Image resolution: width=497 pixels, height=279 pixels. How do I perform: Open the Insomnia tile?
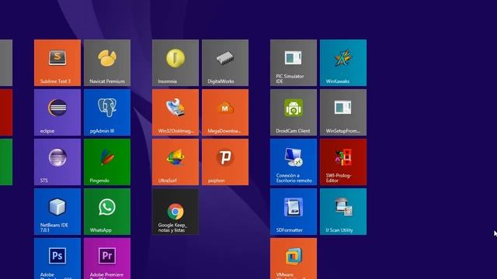coord(176,63)
